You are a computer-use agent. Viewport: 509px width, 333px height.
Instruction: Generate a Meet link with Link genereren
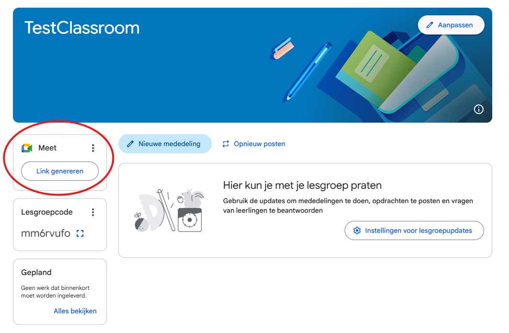tap(60, 171)
